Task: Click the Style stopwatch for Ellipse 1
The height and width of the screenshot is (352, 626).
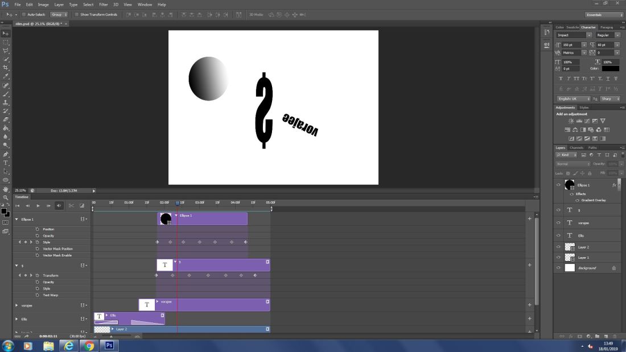Action: pyautogui.click(x=37, y=242)
